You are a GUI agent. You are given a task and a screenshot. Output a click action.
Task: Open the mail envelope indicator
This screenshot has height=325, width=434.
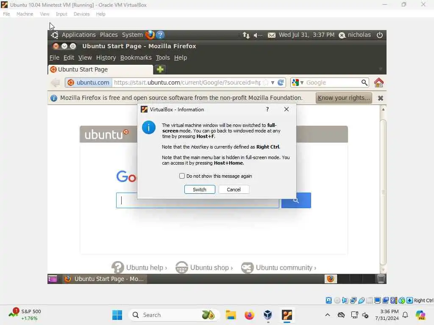coord(272,35)
